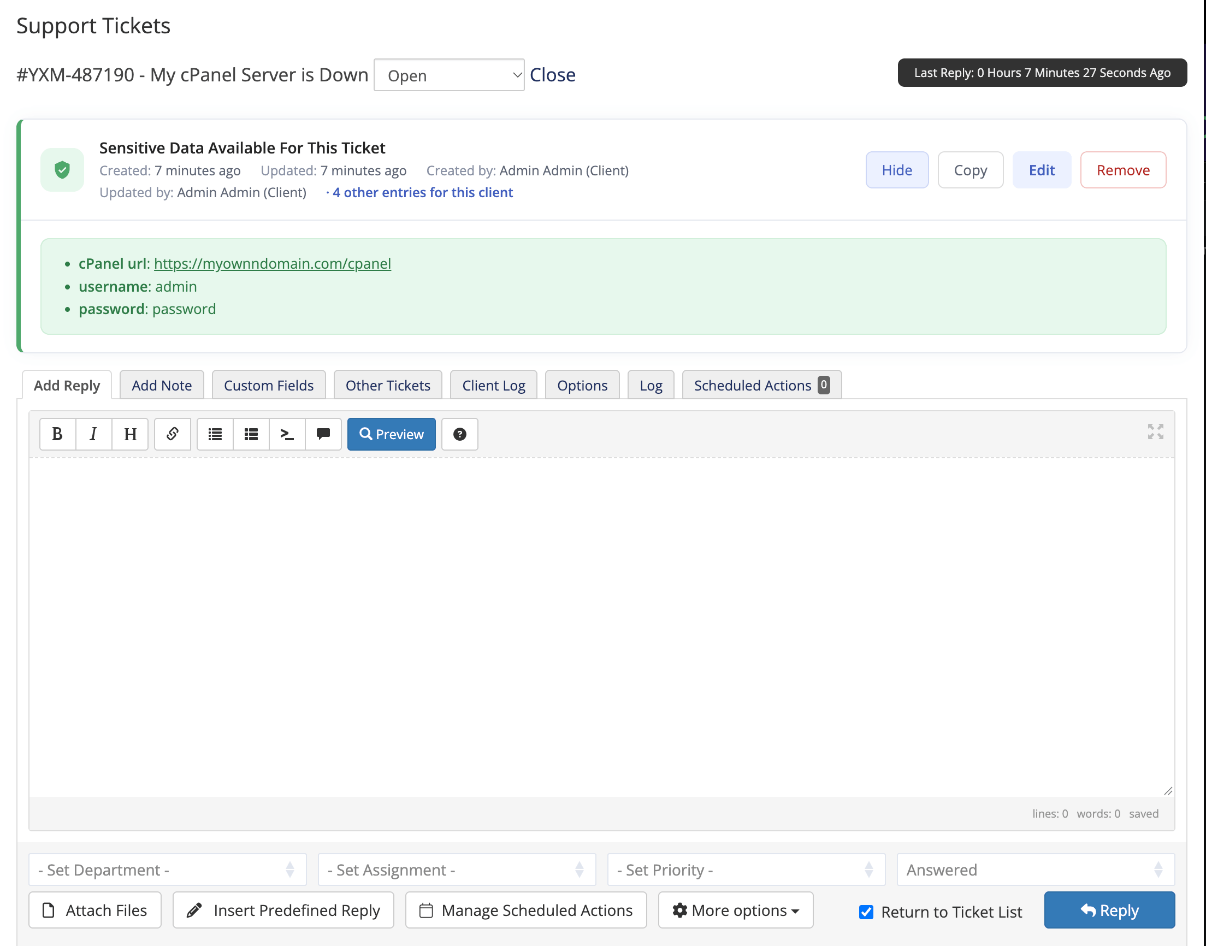Expand the More options menu
This screenshot has width=1206, height=946.
click(735, 910)
